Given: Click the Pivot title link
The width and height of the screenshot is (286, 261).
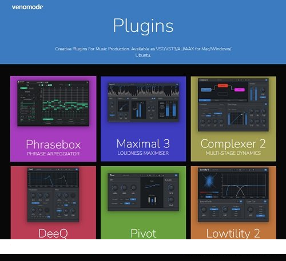Looking at the screenshot, I should 144,234.
